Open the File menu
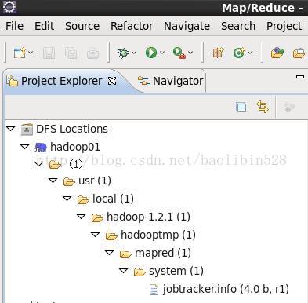Image resolution: width=308 pixels, height=303 pixels. pyautogui.click(x=14, y=26)
